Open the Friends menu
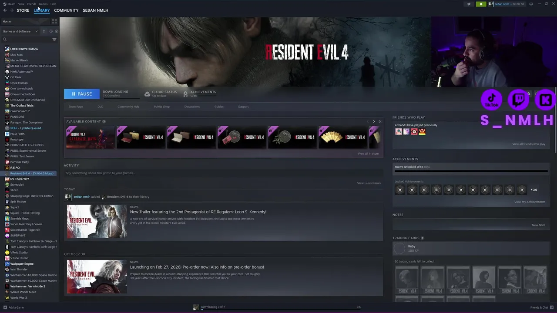This screenshot has height=313, width=557. coord(31,4)
